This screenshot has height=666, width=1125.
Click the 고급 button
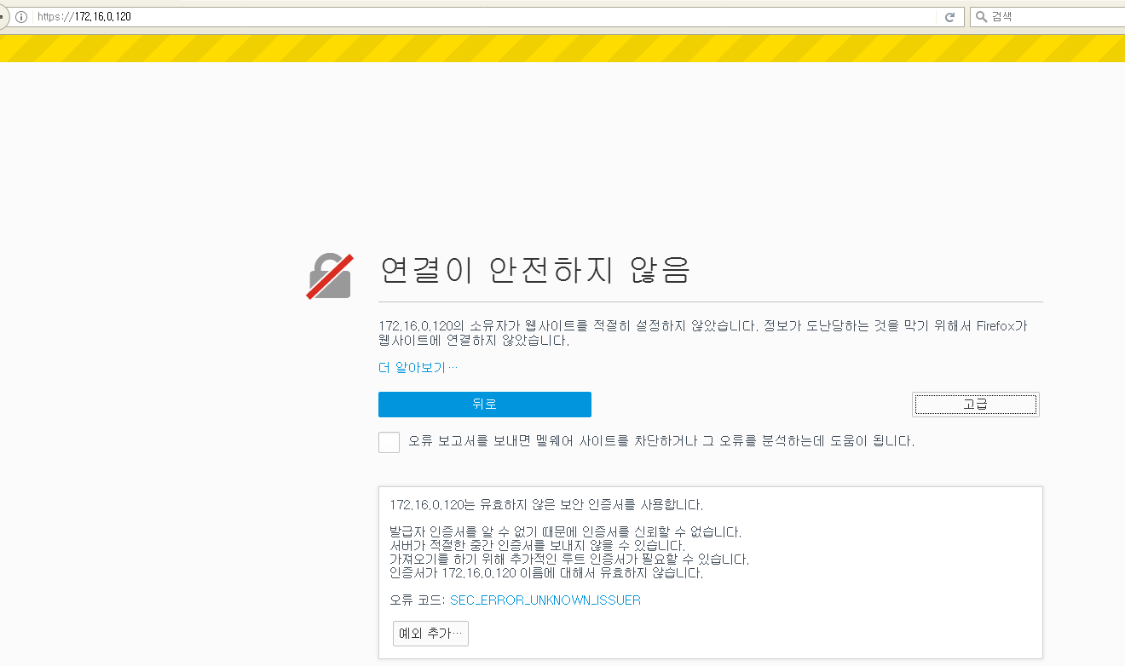pos(976,405)
